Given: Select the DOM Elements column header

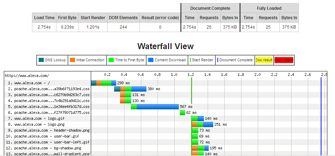Looking at the screenshot, I should coord(123,18).
